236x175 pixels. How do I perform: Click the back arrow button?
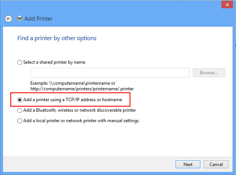[8, 18]
